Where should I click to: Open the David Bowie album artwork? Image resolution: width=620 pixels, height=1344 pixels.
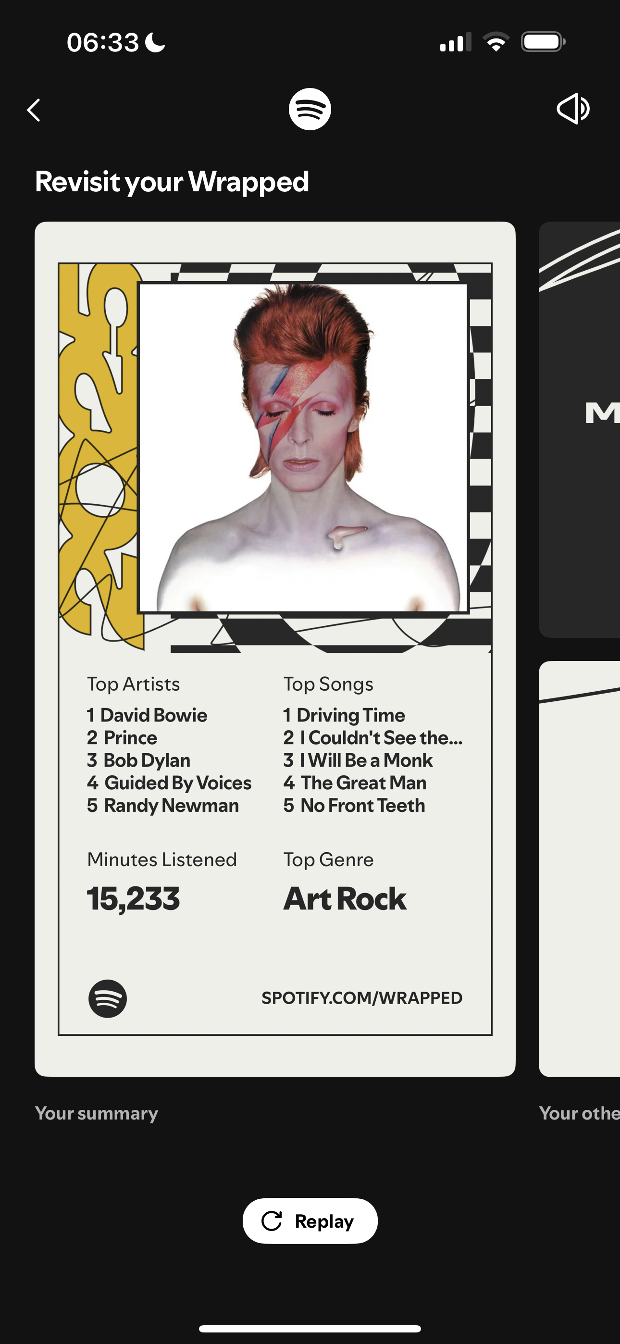[303, 448]
